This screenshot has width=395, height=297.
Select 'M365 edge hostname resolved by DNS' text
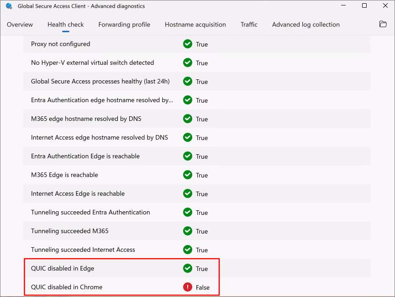point(86,119)
